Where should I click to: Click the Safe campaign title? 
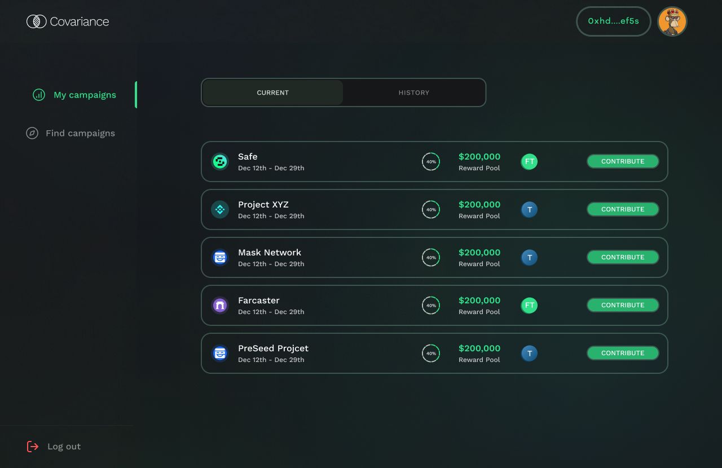click(248, 157)
